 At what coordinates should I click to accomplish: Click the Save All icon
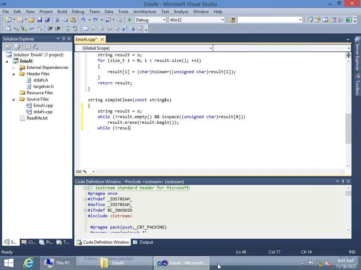pos(48,20)
